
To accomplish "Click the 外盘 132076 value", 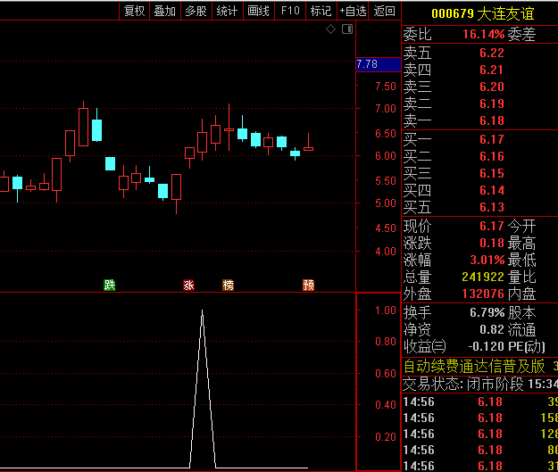I will point(483,294).
